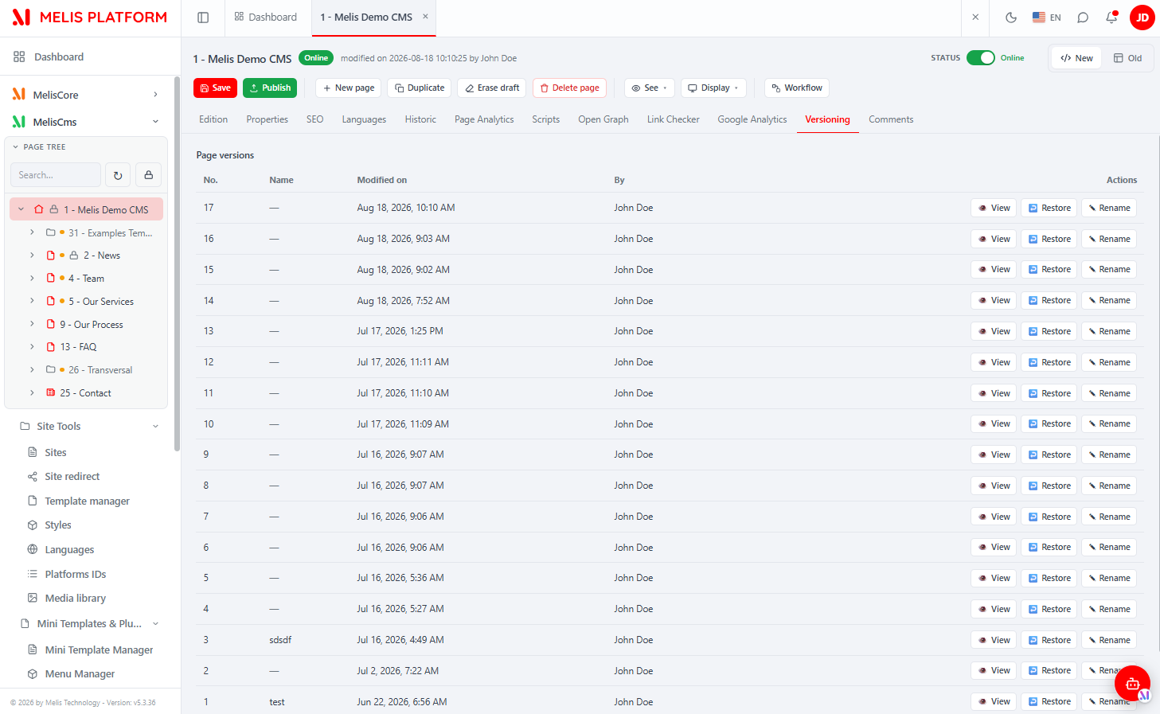Open Site redirect tool

point(72,476)
